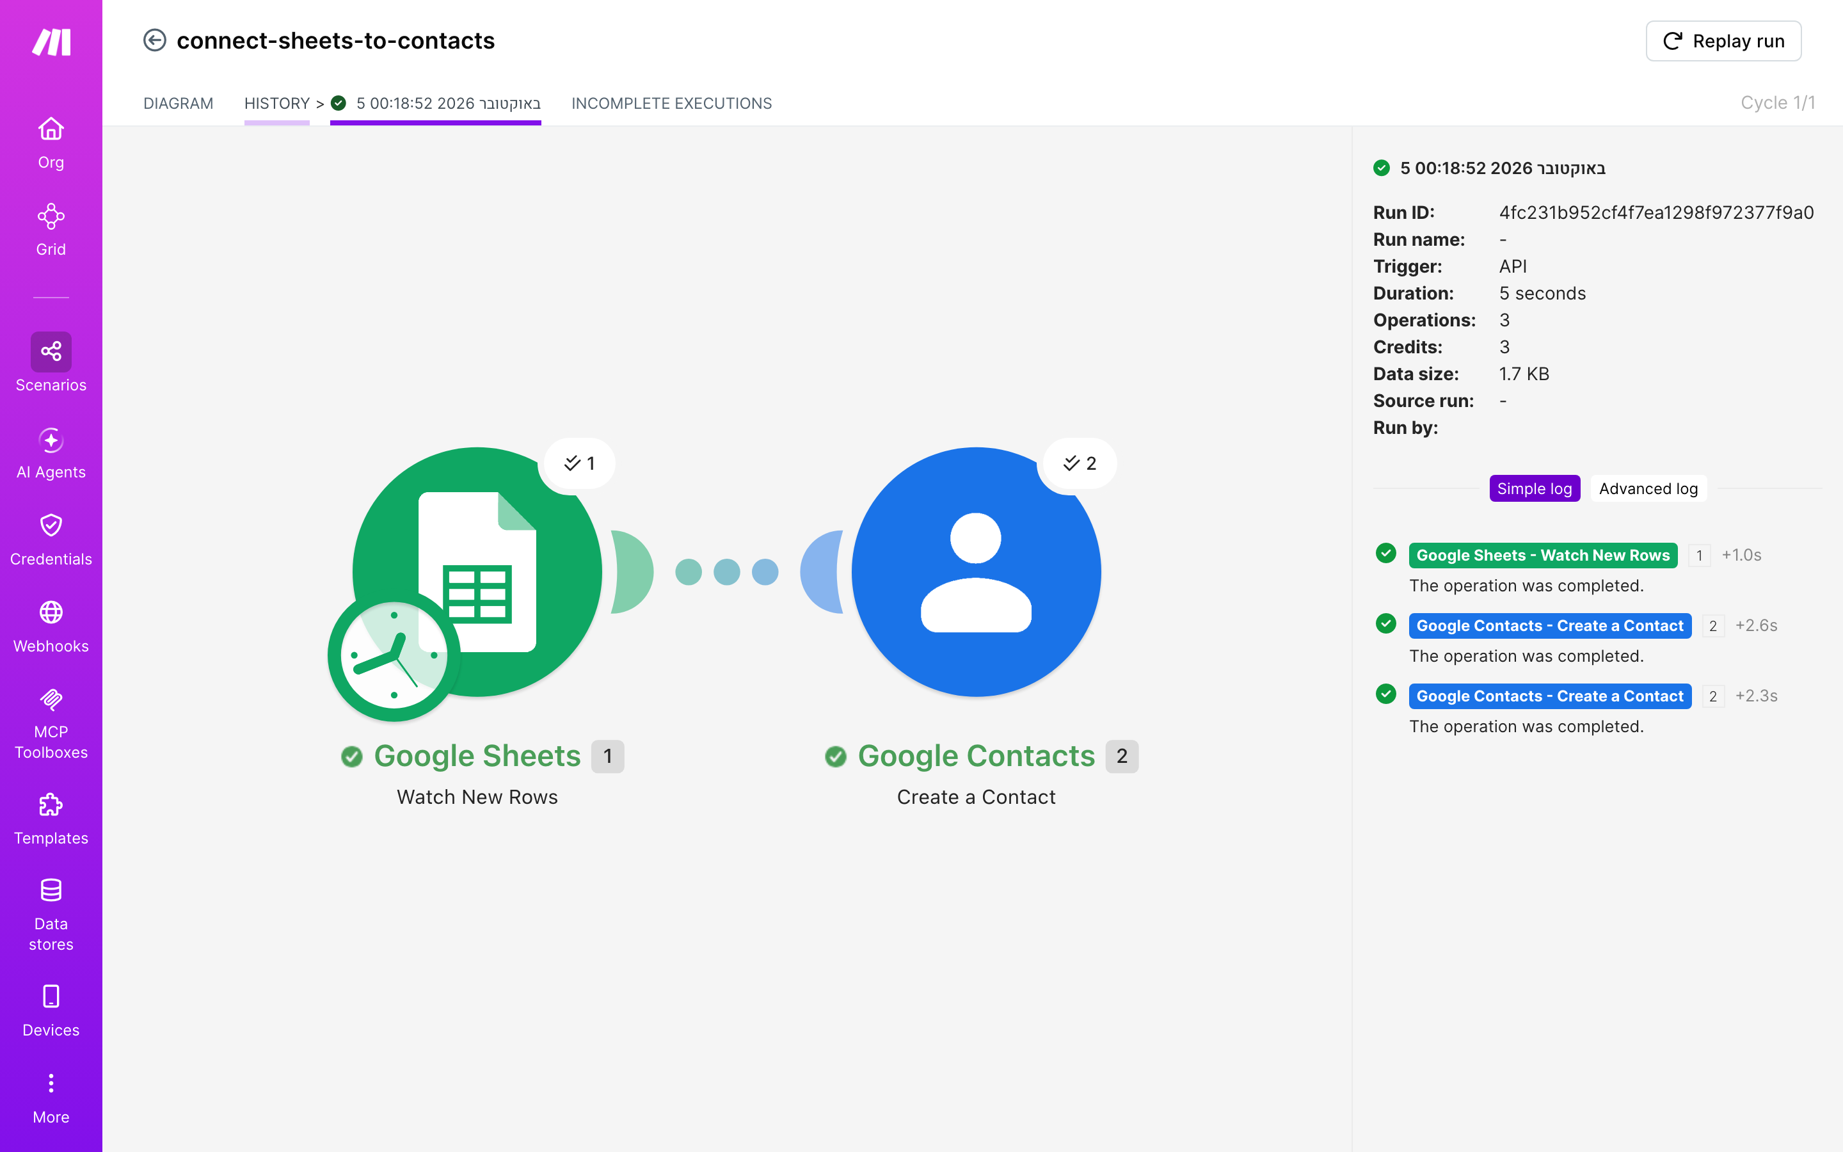Go to Scenarios in the sidebar

(x=51, y=363)
